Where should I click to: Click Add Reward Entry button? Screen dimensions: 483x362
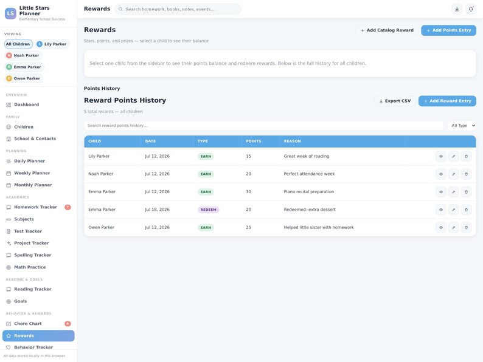tap(447, 101)
